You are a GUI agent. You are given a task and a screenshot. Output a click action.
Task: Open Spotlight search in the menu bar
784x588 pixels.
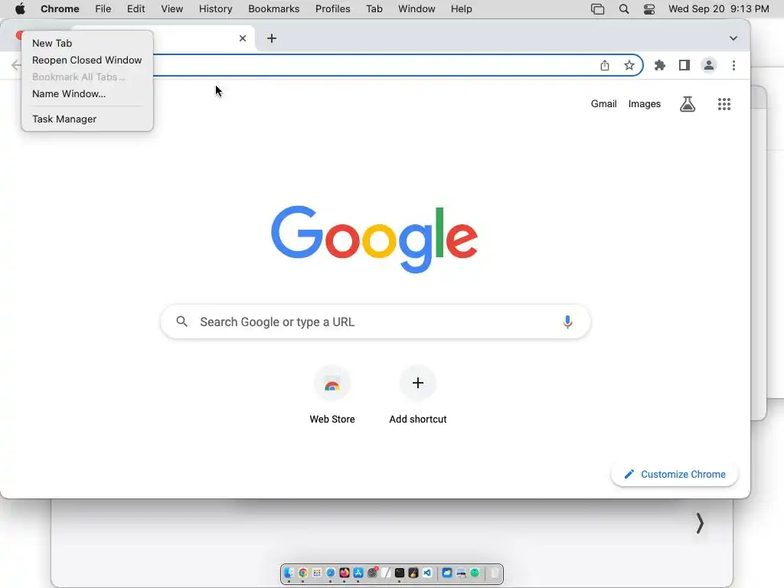623,9
